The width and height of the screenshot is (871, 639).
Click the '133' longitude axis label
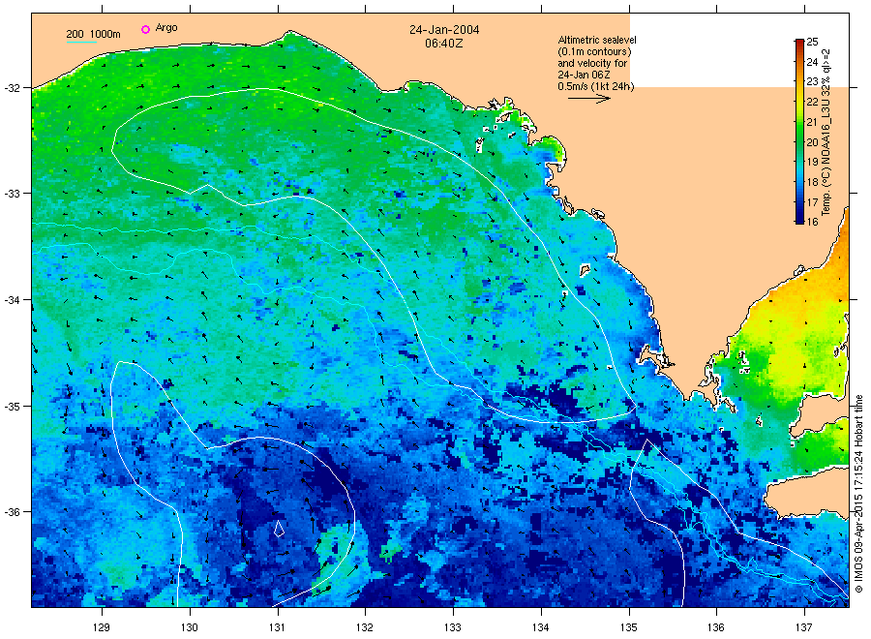point(453,627)
